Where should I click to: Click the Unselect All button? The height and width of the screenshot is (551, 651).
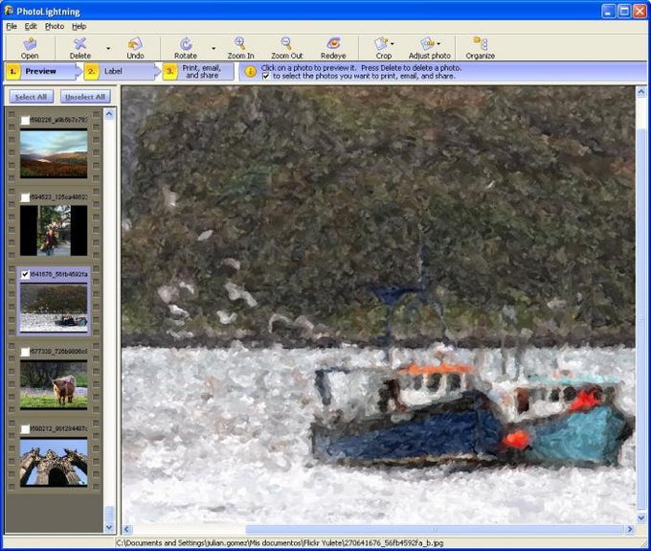tap(85, 97)
